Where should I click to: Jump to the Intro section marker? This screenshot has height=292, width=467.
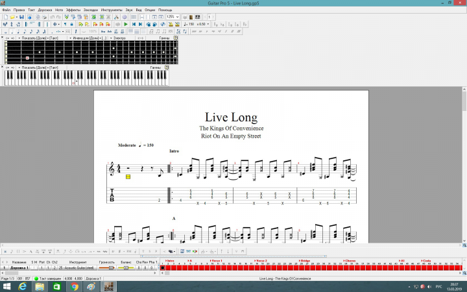(170, 261)
